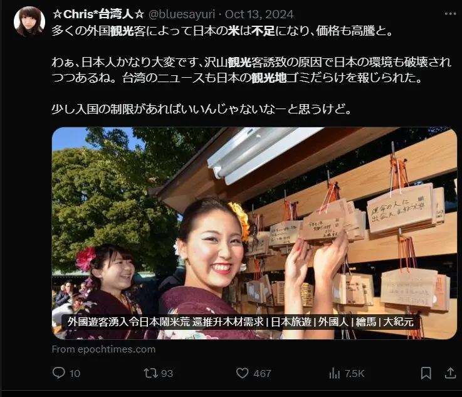Screen dimensions: 462x397
Task: Click the tweet's first line of Japanese text
Action: pos(223,31)
